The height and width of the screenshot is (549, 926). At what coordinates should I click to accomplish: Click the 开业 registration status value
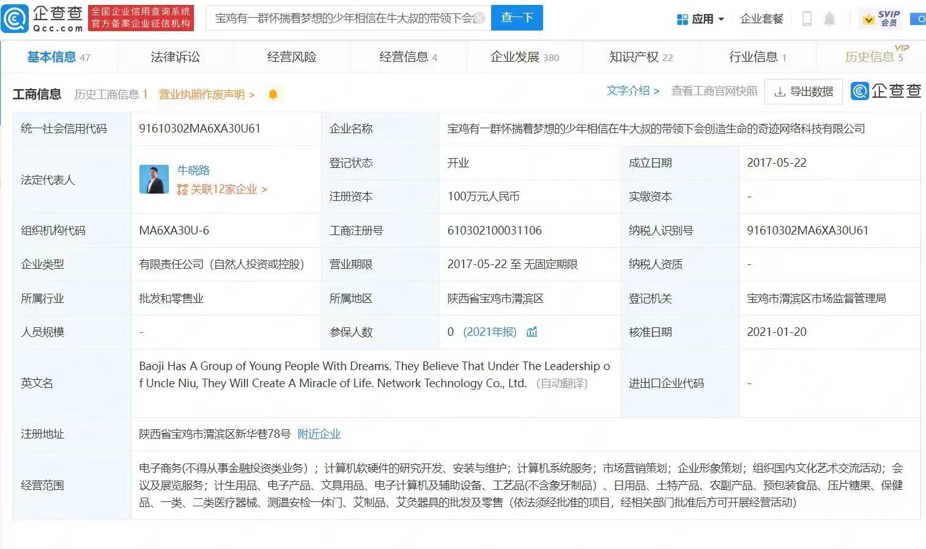pyautogui.click(x=458, y=163)
